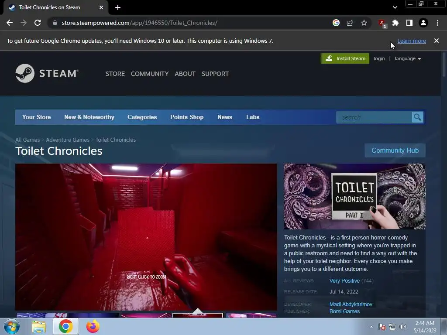Viewport: 447px width, 335px height.
Task: Open the language dropdown
Action: point(408,58)
